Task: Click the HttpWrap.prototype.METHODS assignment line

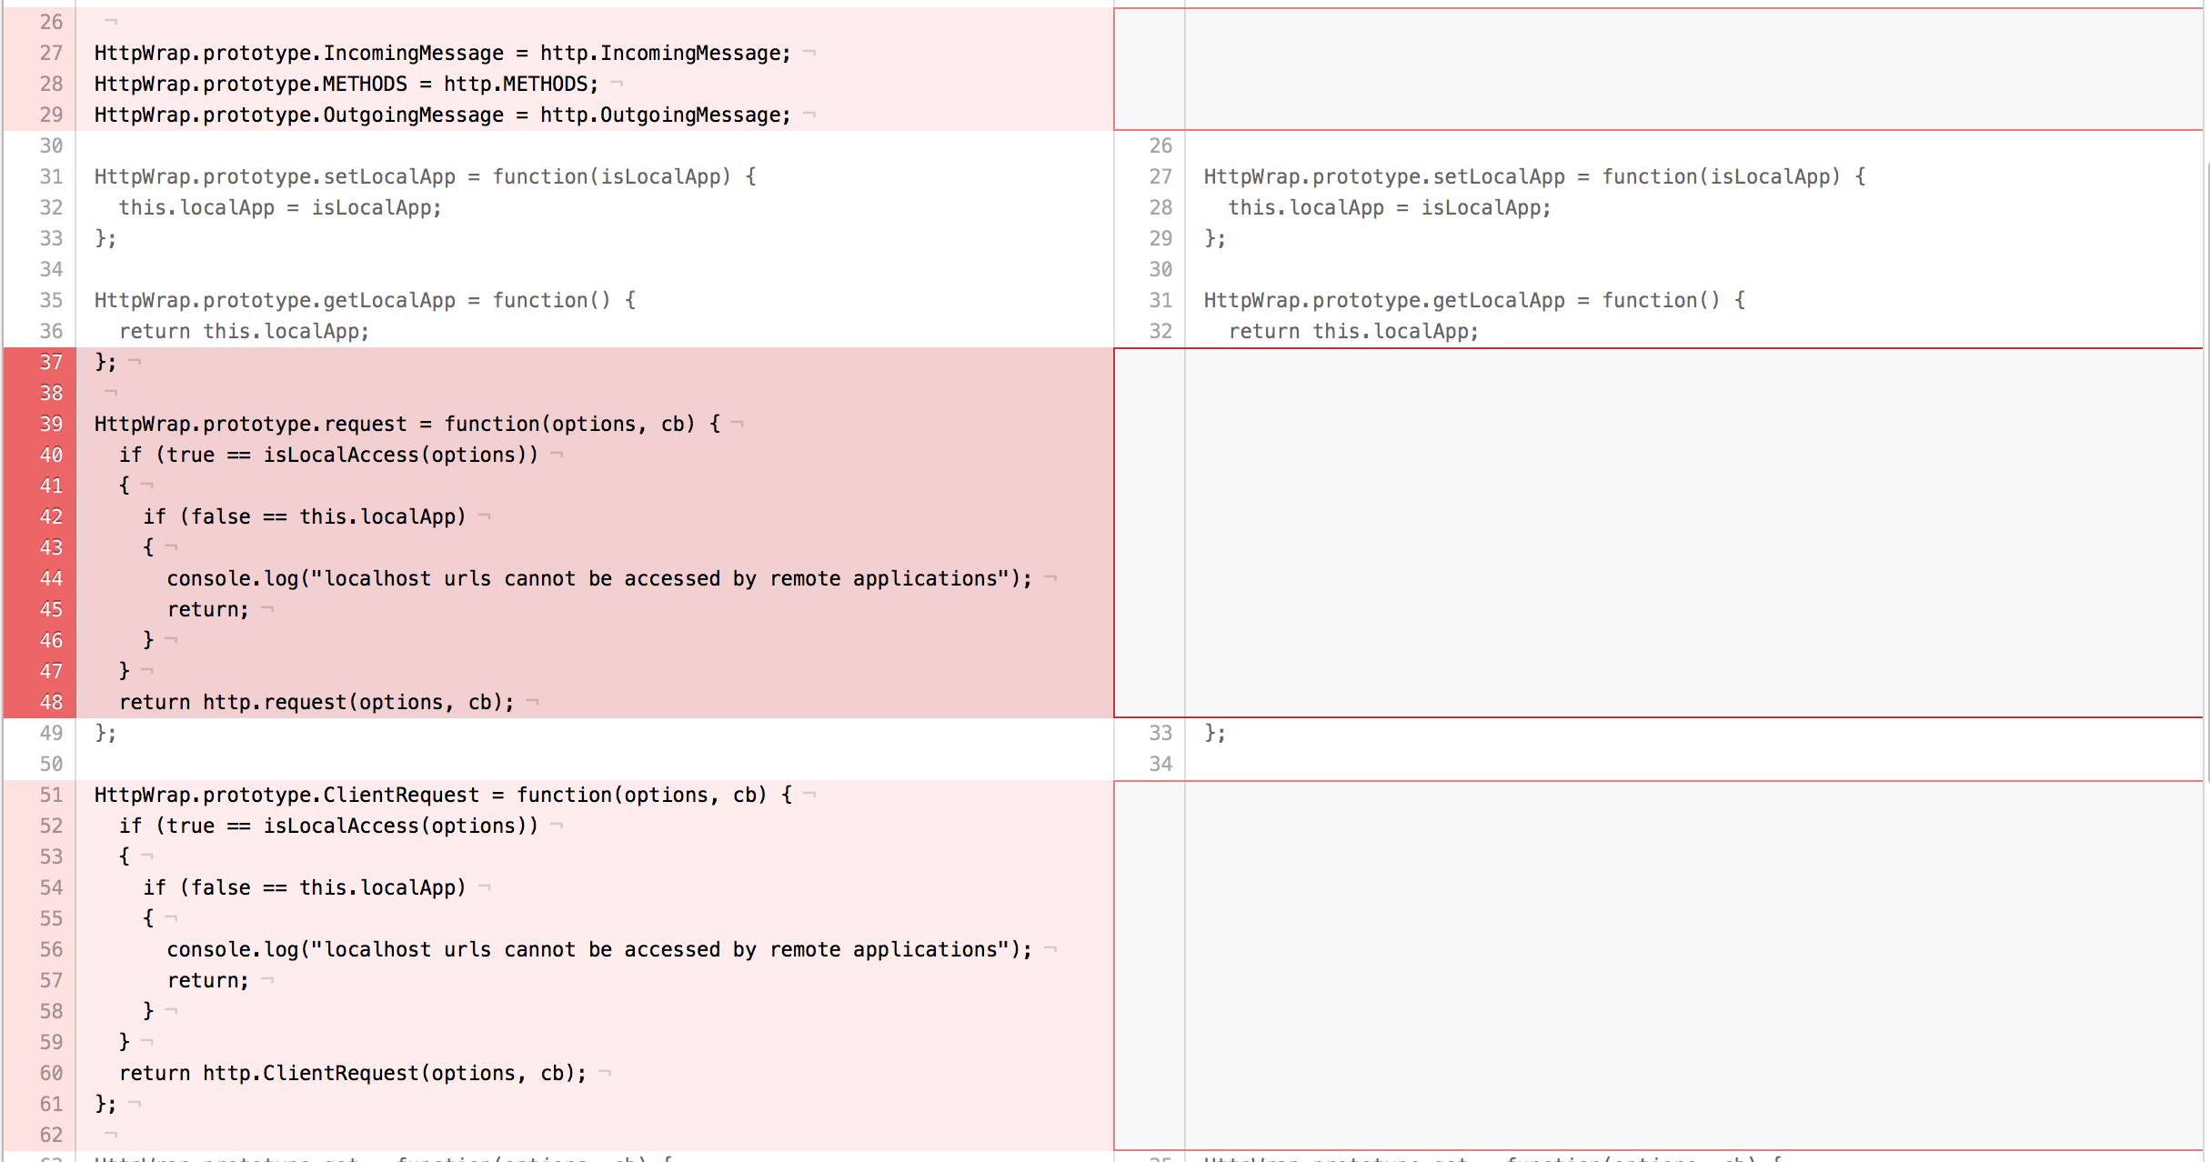Action: [346, 84]
